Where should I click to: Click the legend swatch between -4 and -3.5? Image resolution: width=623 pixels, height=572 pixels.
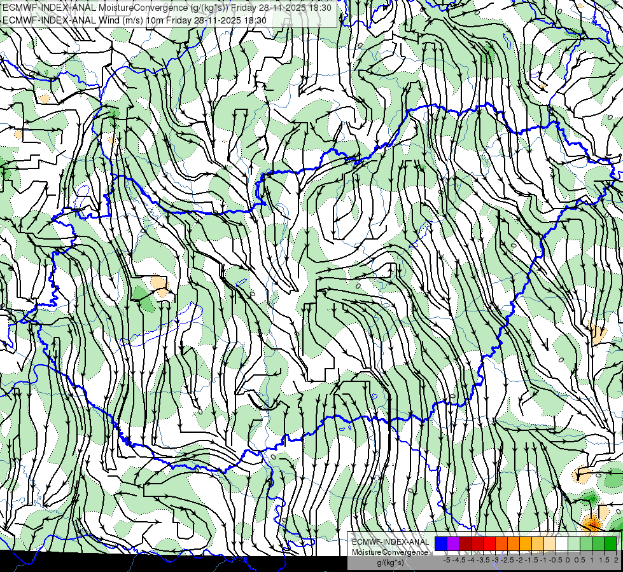click(477, 544)
